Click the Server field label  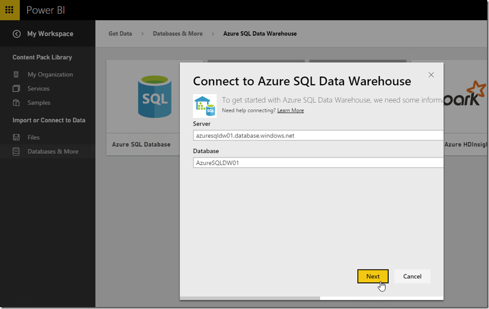(202, 124)
